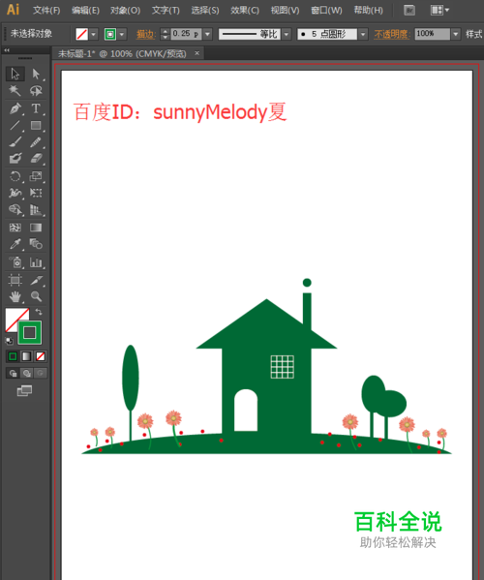The image size is (484, 580).
Task: Open the 效果(C) menu
Action: pos(245,11)
